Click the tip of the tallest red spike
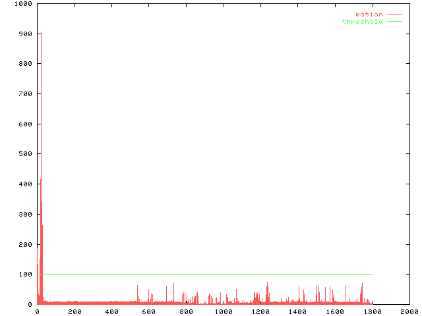422x316 pixels. tap(41, 32)
